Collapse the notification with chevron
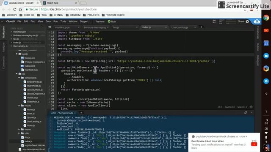This screenshot has width=271, height=152. tap(246, 136)
